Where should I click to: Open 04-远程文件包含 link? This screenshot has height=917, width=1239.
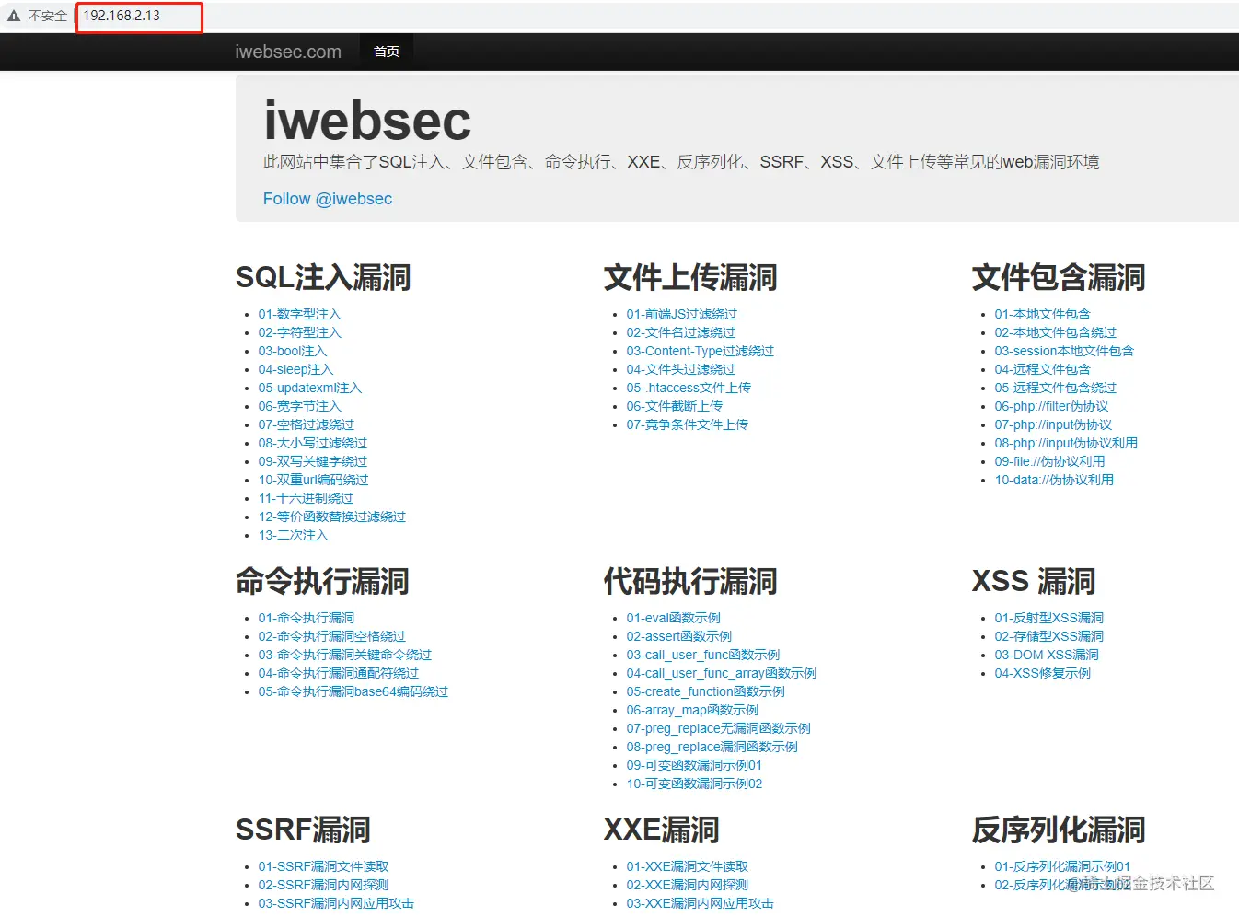click(x=1043, y=369)
